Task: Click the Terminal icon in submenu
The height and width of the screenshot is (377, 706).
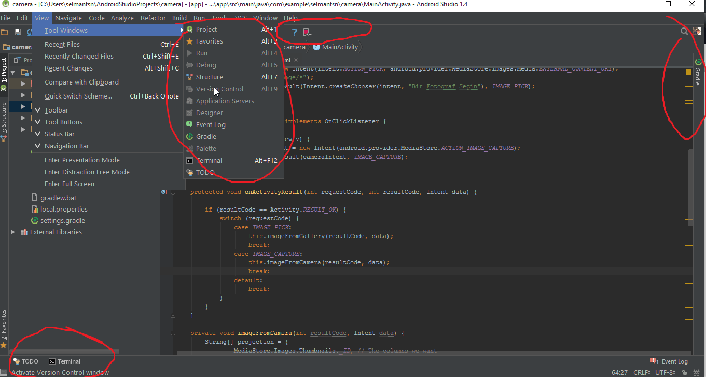Action: 190,161
